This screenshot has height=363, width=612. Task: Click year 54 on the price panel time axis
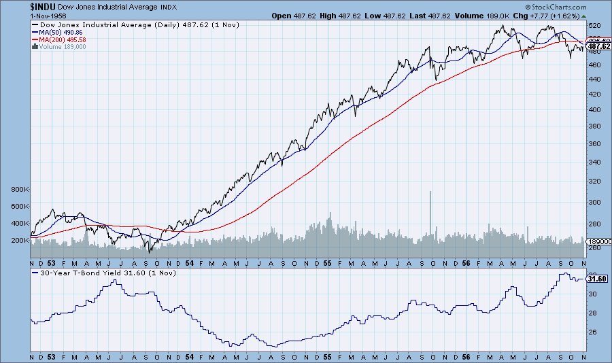click(190, 264)
